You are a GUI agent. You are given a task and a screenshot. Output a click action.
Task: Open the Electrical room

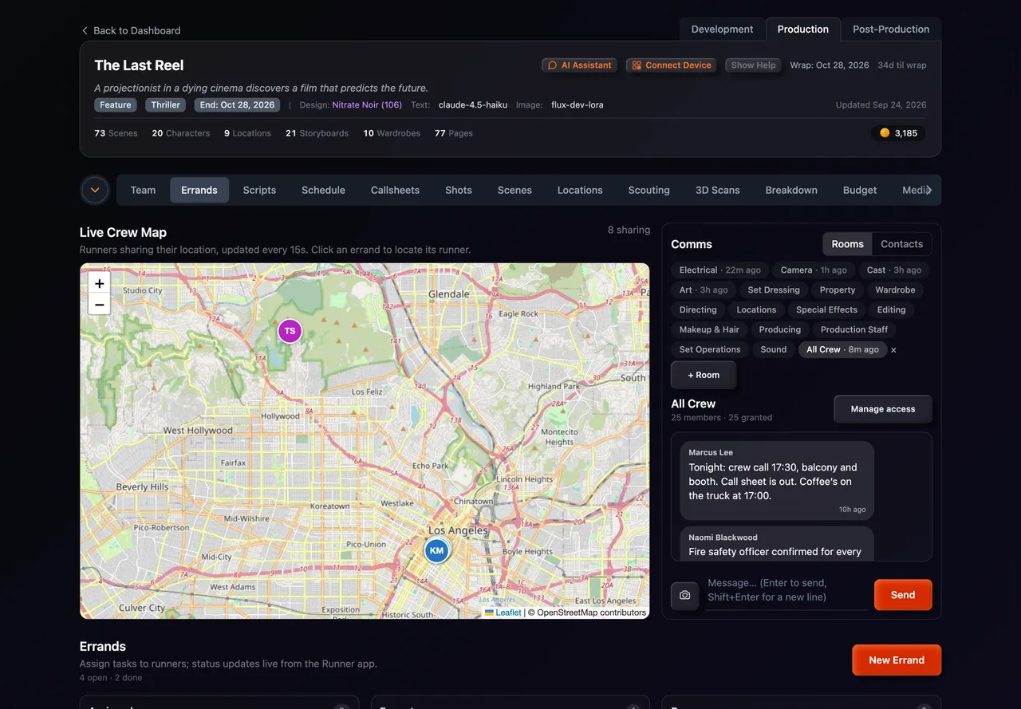tap(720, 270)
